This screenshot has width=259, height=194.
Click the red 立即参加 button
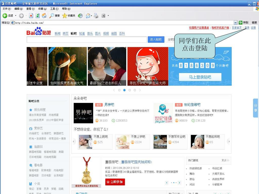point(115,182)
